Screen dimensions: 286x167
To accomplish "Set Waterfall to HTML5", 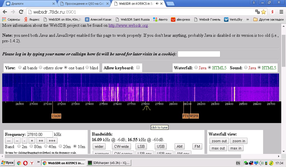I will coord(209,67).
